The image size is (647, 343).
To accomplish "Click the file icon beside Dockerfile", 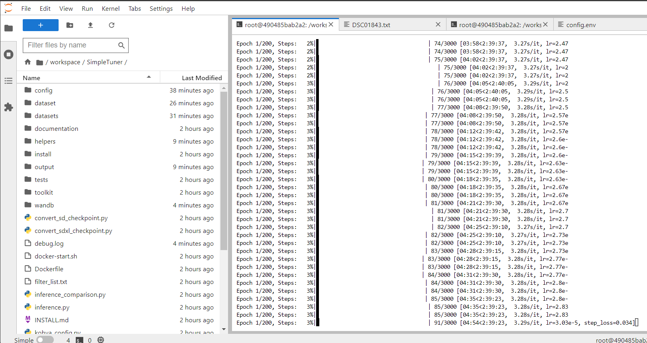I will coord(28,268).
